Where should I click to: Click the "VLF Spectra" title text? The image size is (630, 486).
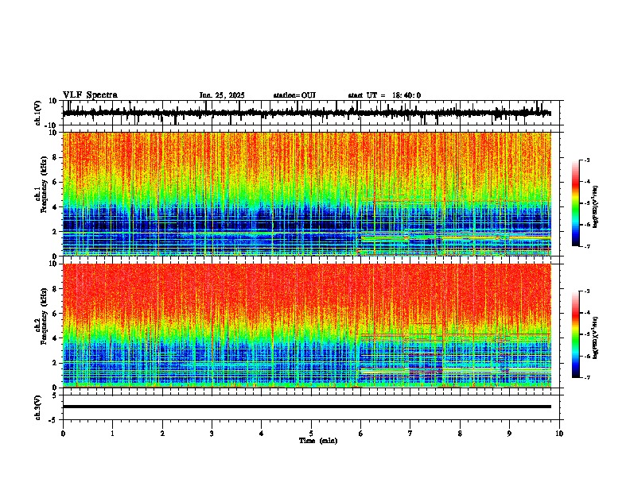pos(90,95)
